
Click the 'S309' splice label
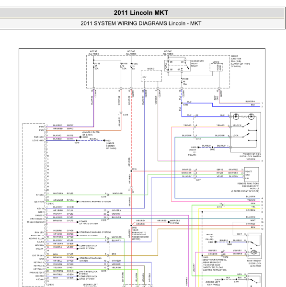(x=185, y=105)
